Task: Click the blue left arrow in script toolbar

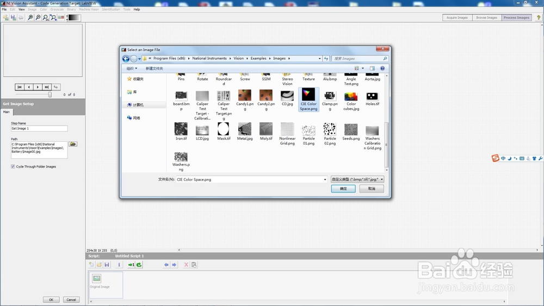Action: tap(166, 264)
